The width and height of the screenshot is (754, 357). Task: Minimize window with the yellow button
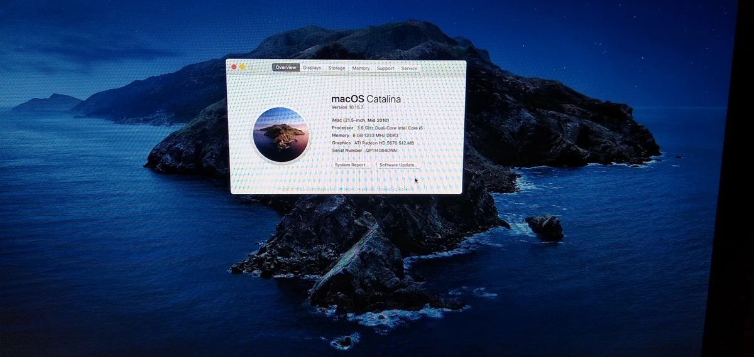pos(242,67)
